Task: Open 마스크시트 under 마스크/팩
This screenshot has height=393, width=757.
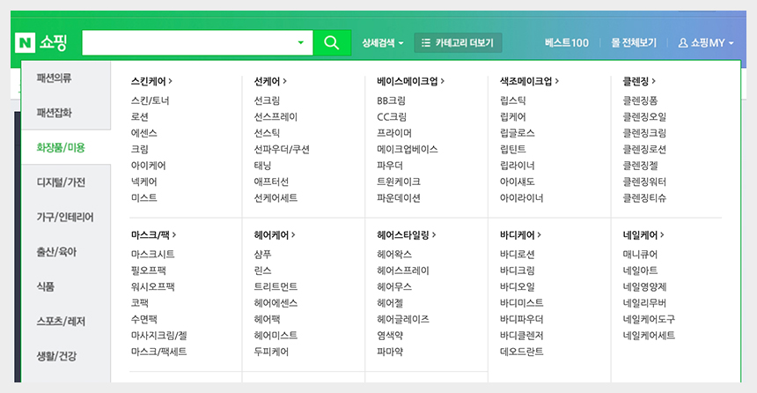Action: [152, 255]
